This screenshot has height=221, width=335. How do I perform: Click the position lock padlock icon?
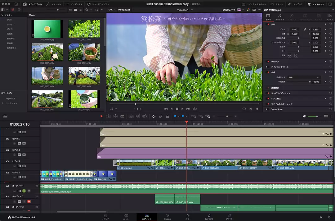pyautogui.click(x=167, y=116)
